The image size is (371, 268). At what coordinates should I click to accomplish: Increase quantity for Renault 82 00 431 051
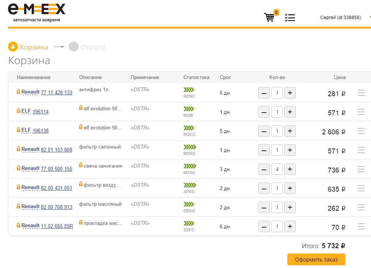[x=290, y=189]
